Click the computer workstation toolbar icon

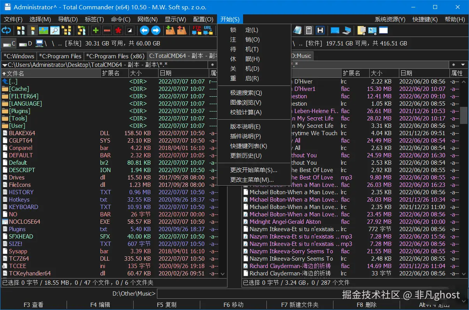pyautogui.click(x=346, y=30)
